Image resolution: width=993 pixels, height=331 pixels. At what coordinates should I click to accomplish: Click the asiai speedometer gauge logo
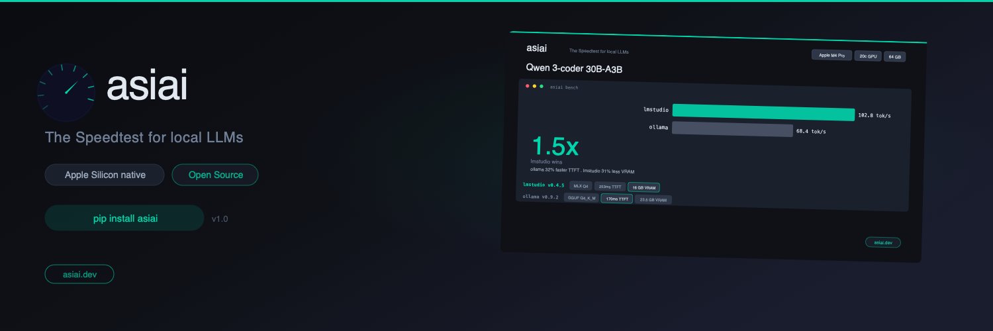[x=66, y=92]
